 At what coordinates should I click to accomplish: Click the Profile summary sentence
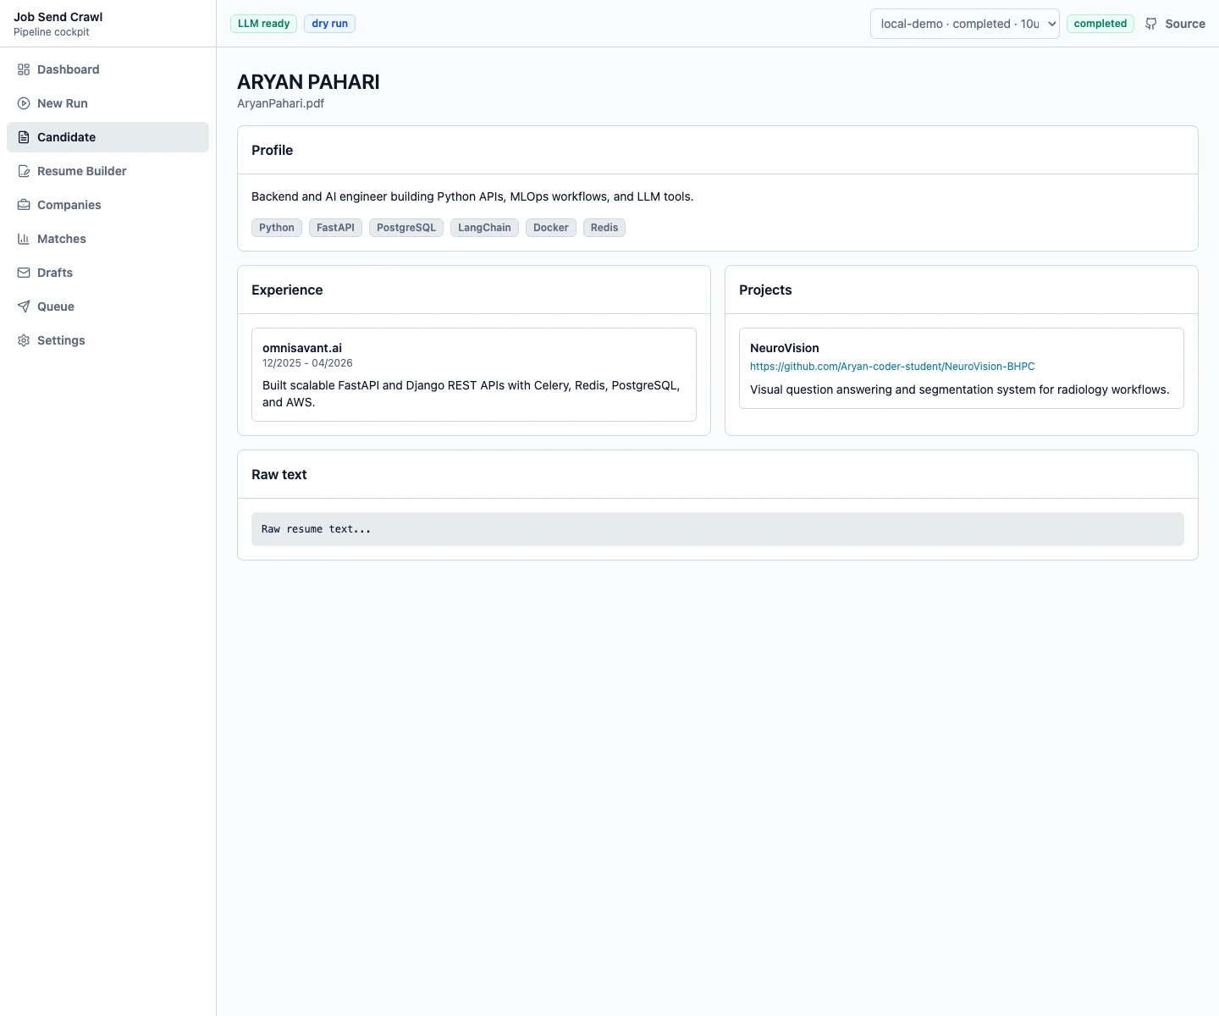coord(472,196)
